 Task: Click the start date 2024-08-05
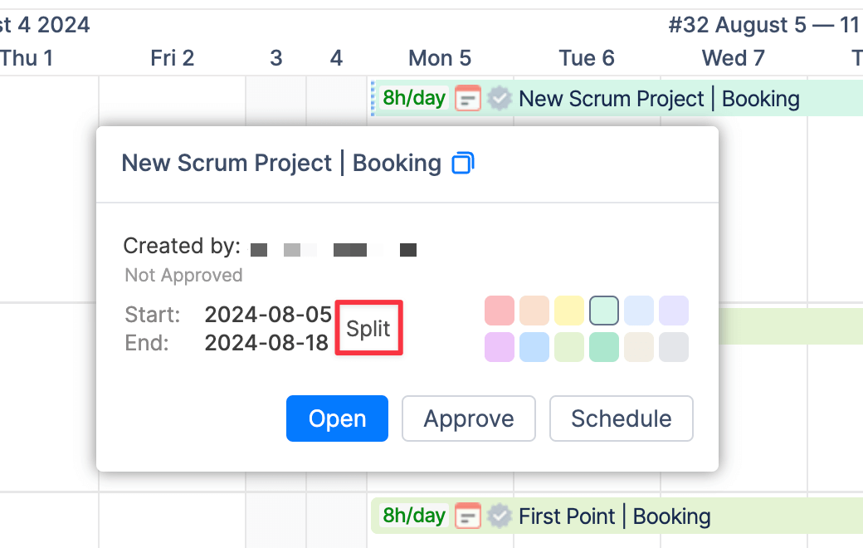[266, 315]
